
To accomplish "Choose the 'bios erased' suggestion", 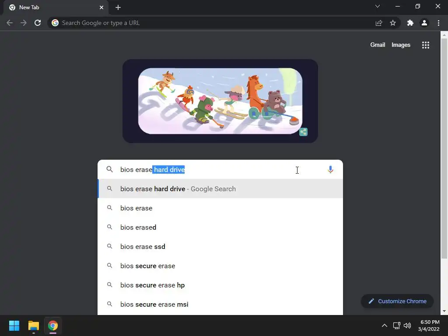I will tap(220, 227).
